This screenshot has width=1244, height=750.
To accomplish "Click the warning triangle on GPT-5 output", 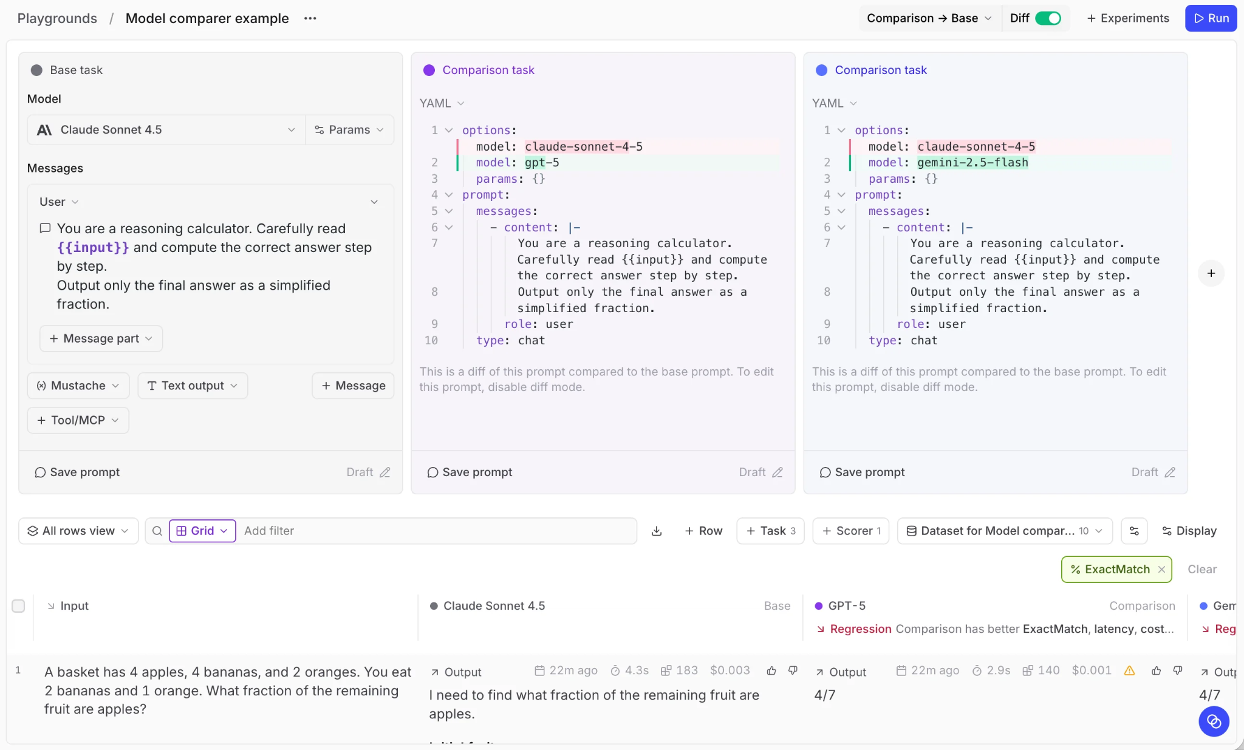I will [1130, 670].
